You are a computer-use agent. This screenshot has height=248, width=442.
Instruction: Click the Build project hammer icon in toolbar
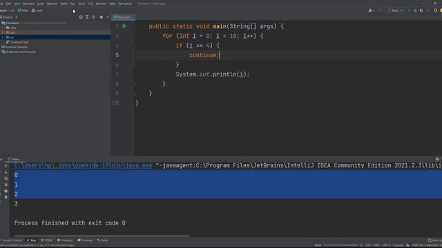point(381,10)
